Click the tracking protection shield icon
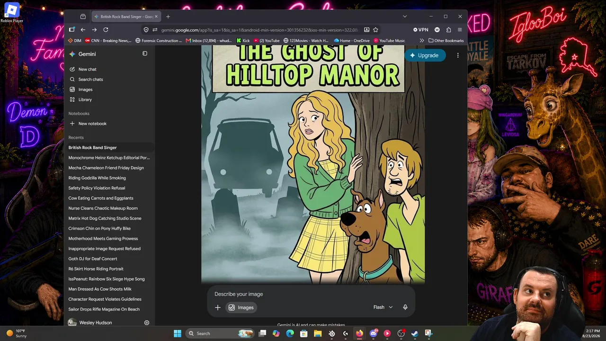The image size is (606, 341). pos(146,30)
